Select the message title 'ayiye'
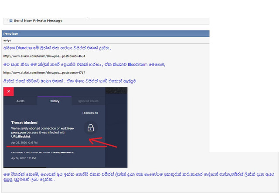The image size is (279, 194). click(7, 40)
